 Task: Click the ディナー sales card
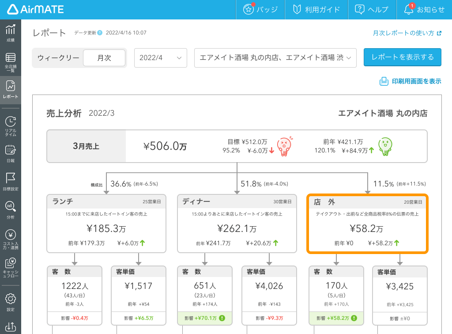click(237, 223)
